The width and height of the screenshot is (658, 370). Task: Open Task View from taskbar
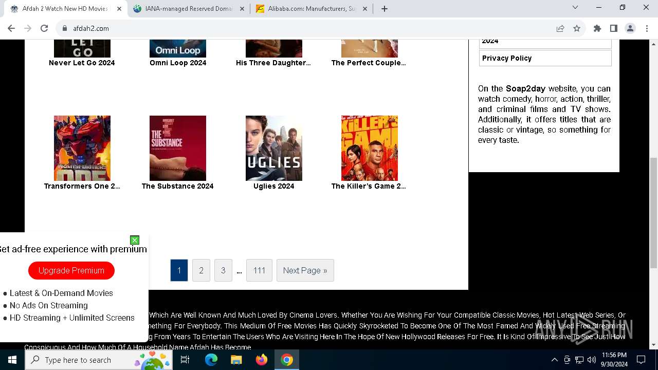coord(185,360)
